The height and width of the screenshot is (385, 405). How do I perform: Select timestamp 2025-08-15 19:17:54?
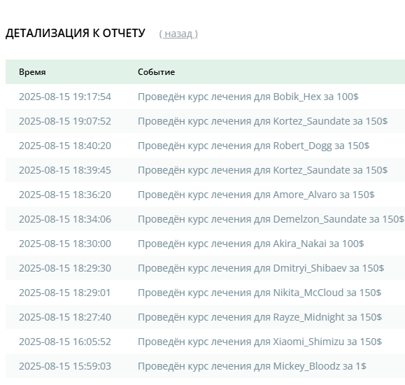65,97
